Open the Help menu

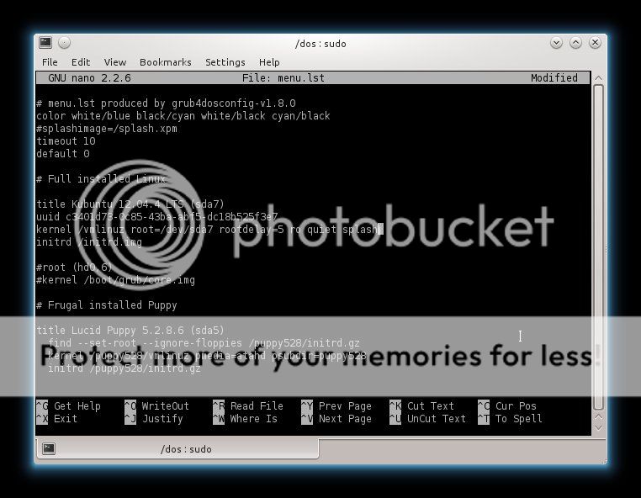[269, 62]
